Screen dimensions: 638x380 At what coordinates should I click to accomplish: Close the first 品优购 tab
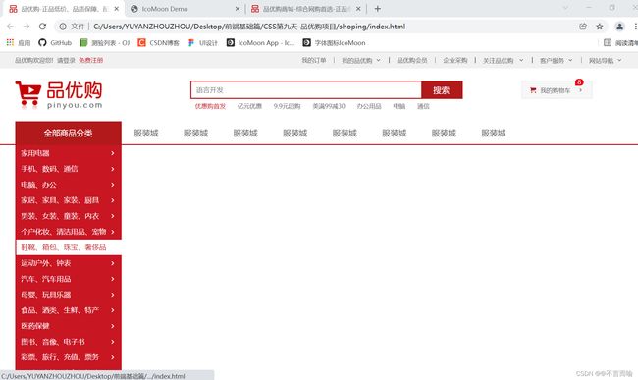117,9
